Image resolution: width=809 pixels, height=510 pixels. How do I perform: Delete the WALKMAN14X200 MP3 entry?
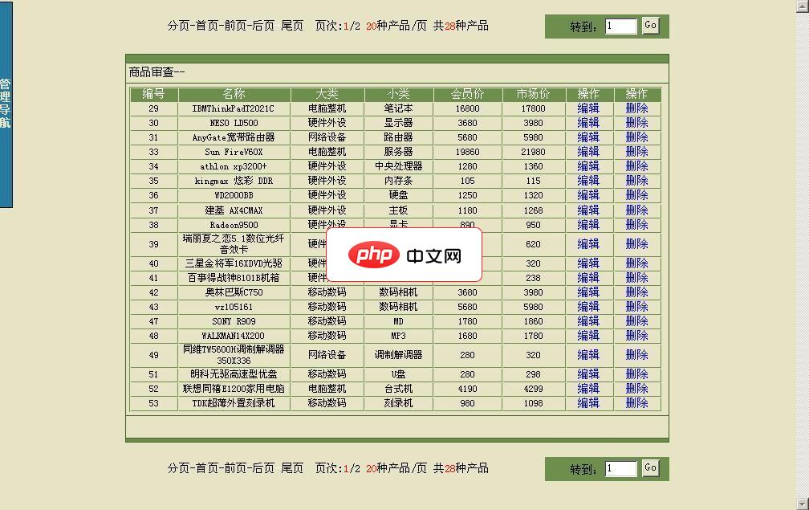click(636, 335)
